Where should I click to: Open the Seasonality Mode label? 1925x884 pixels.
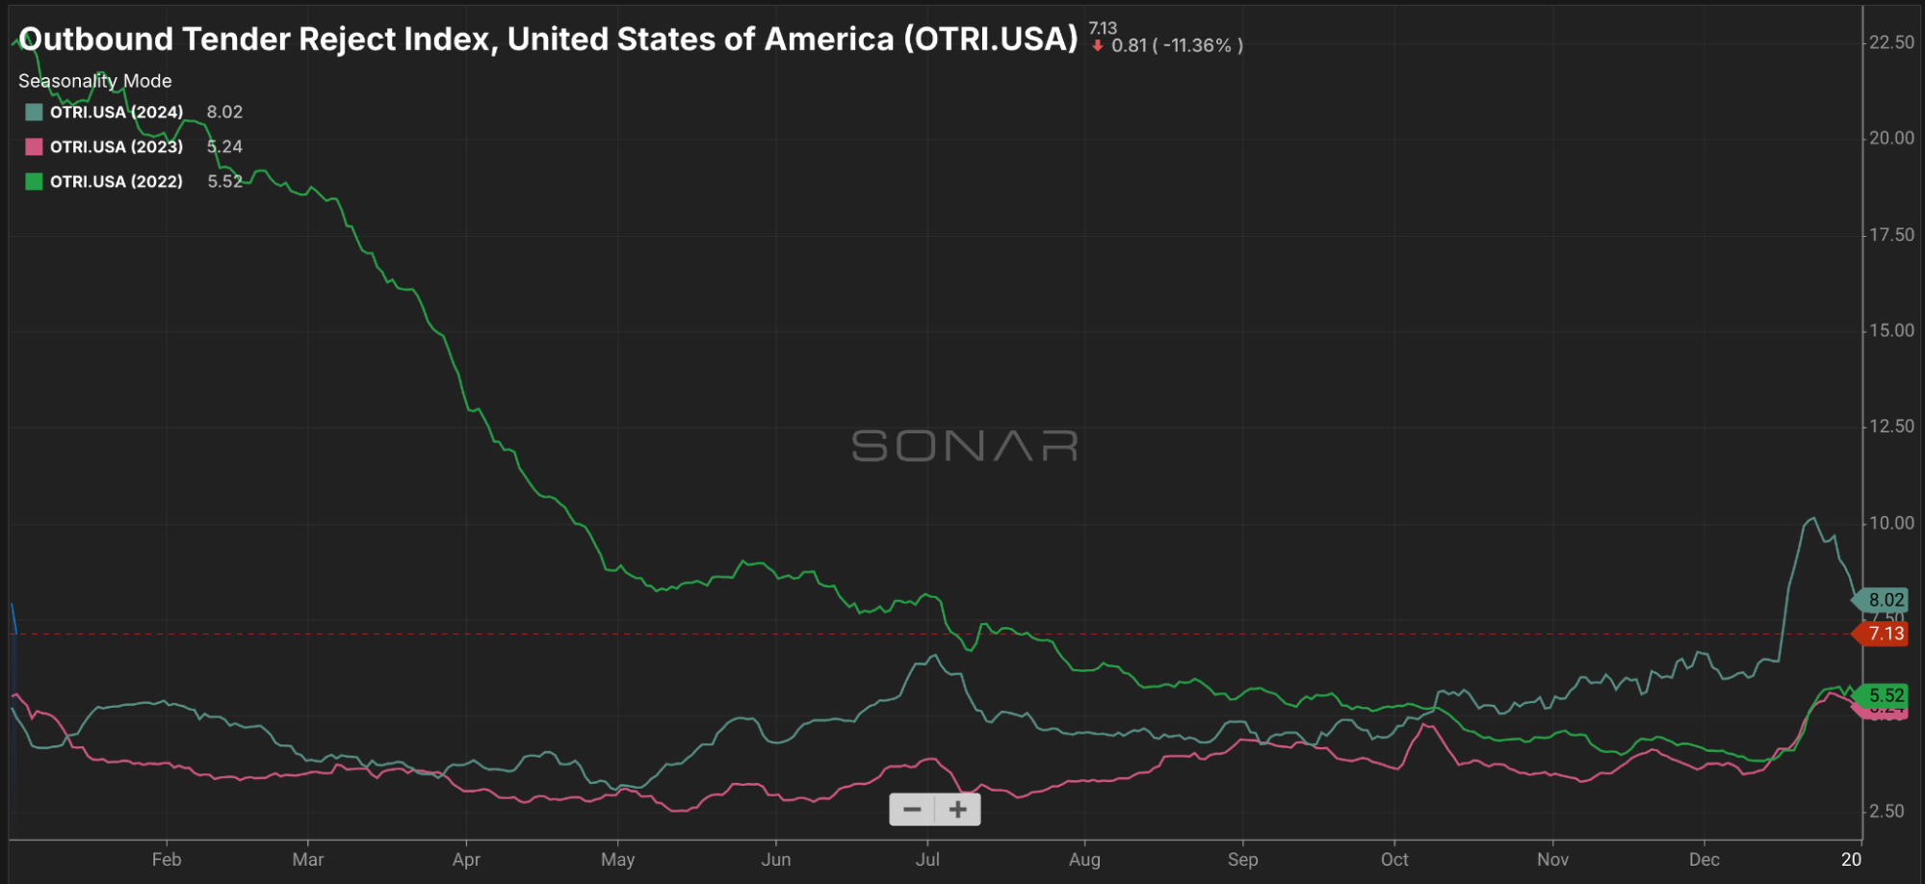pos(95,81)
